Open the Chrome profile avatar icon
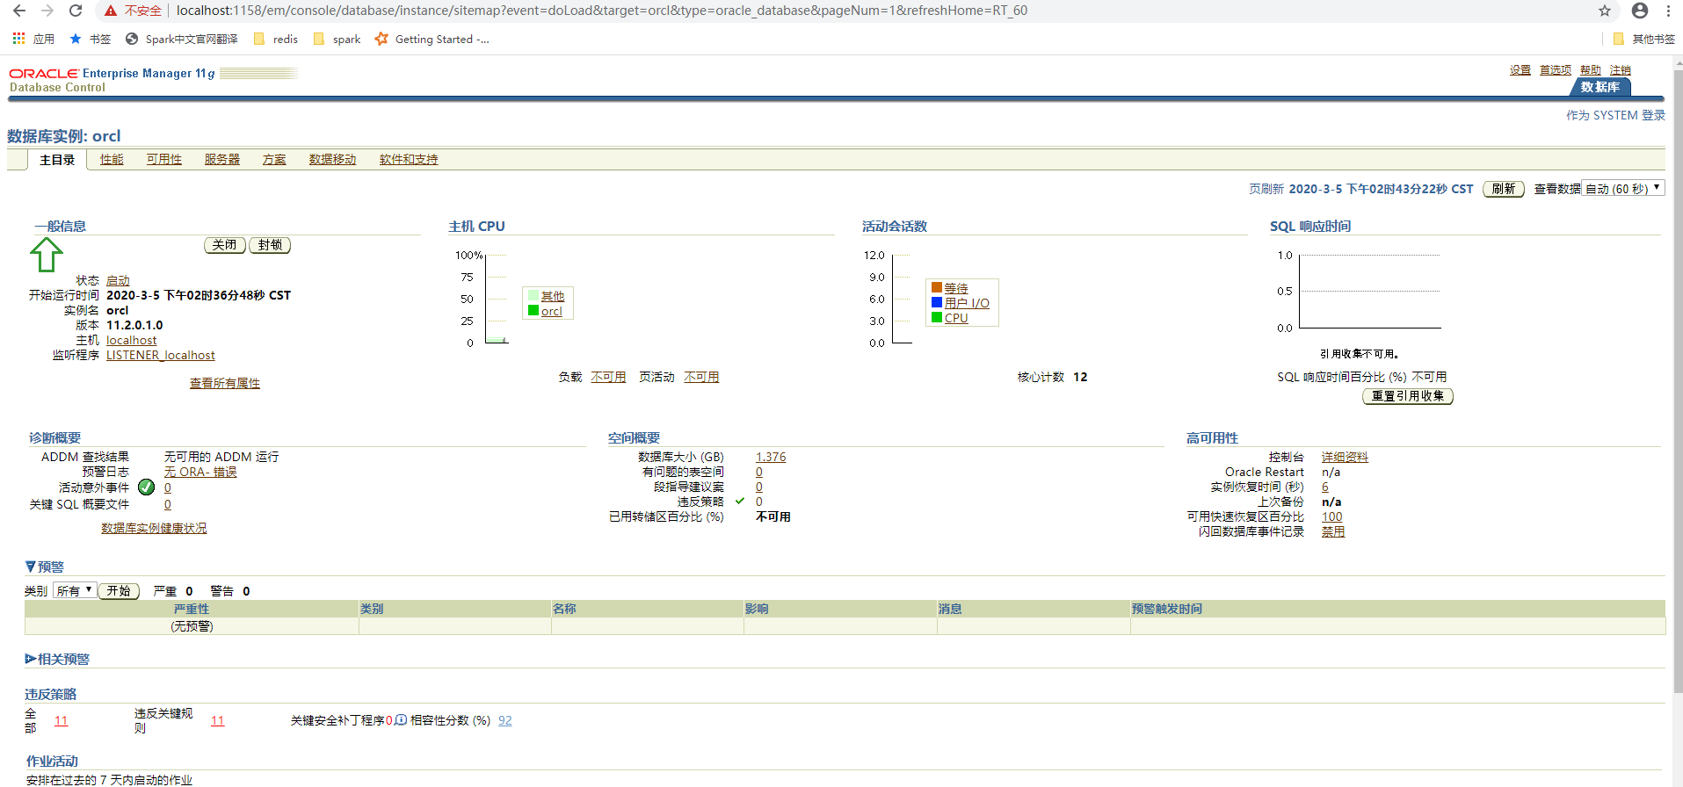Screen dimensions: 1683x787 1640,11
